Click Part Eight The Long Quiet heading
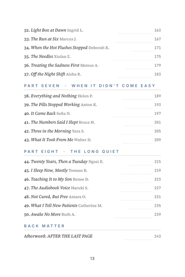 pyautogui.click(x=71, y=151)
